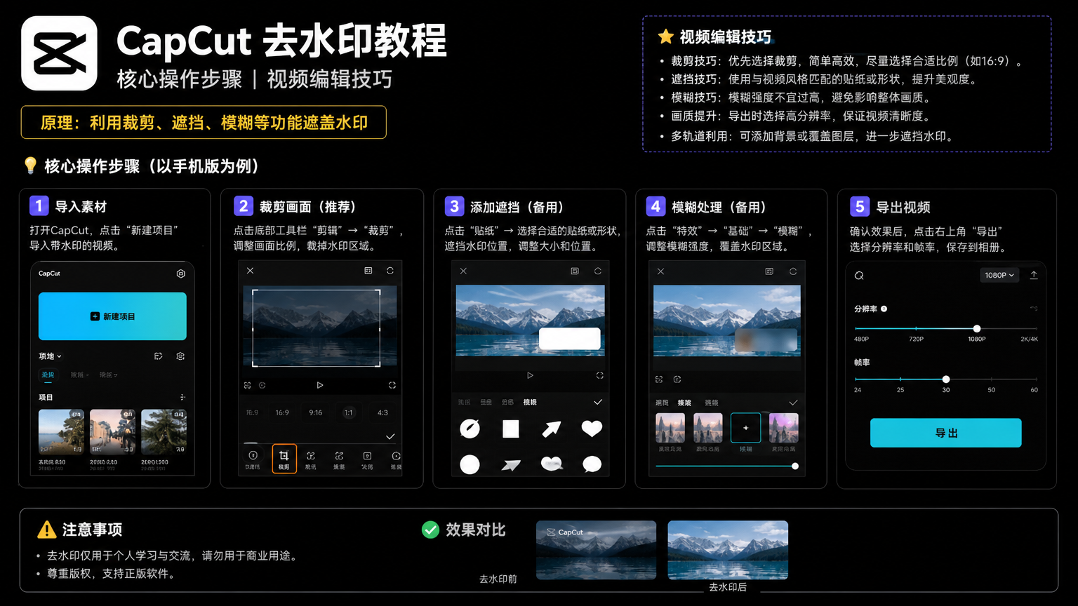The height and width of the screenshot is (606, 1078).
Task: Choose the compass circle sticker
Action: coord(470,429)
